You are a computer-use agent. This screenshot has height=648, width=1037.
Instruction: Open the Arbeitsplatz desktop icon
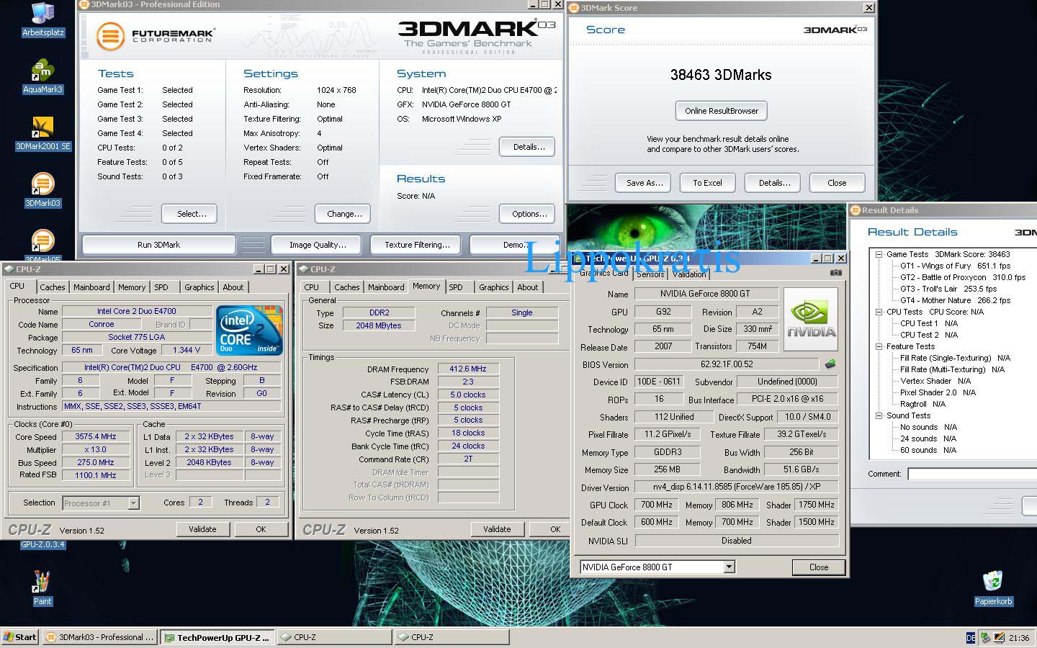[x=43, y=19]
